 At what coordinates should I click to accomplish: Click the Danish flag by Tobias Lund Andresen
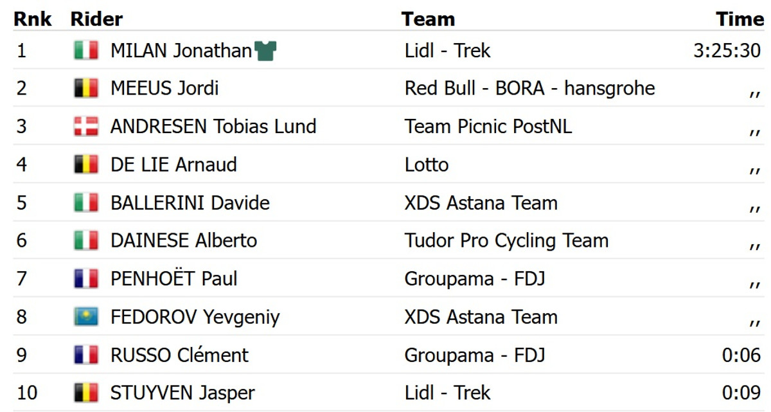tap(86, 127)
